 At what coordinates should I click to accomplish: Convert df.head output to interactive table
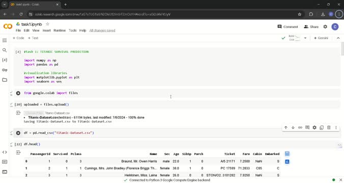287,154
